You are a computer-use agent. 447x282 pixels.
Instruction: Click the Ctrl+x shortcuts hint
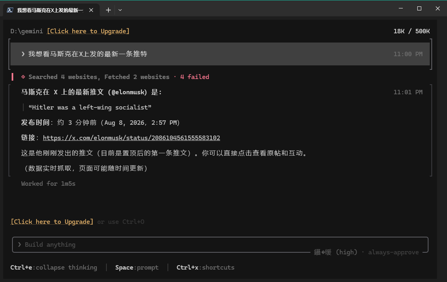tap(205, 268)
